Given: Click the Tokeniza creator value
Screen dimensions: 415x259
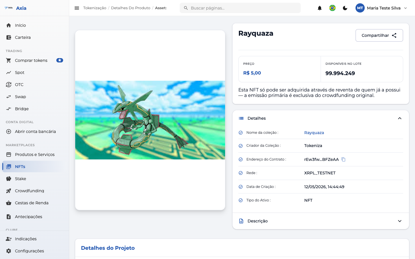Looking at the screenshot, I should pyautogui.click(x=313, y=146).
